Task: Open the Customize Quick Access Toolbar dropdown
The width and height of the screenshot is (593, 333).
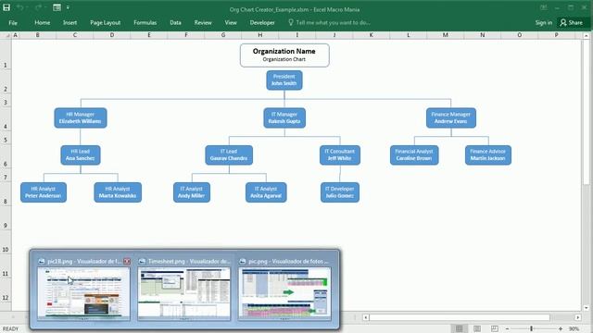Action: (68, 7)
